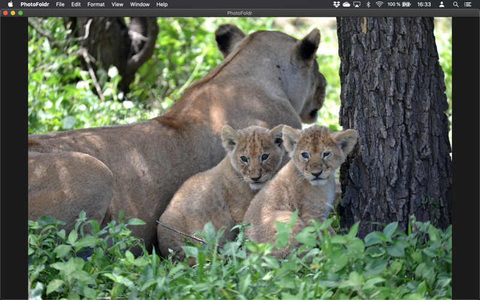Open the AirPlay display menu

point(357,4)
